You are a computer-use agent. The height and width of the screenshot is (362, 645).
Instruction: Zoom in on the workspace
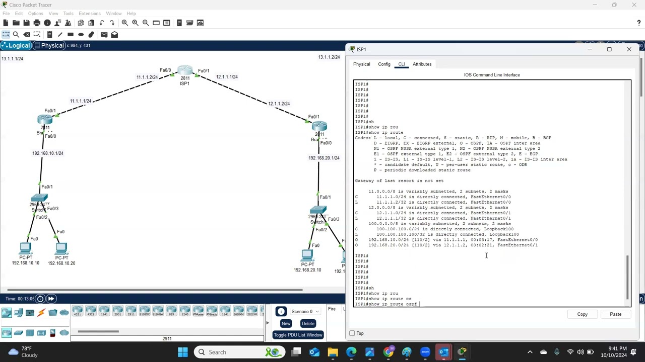[x=124, y=23]
